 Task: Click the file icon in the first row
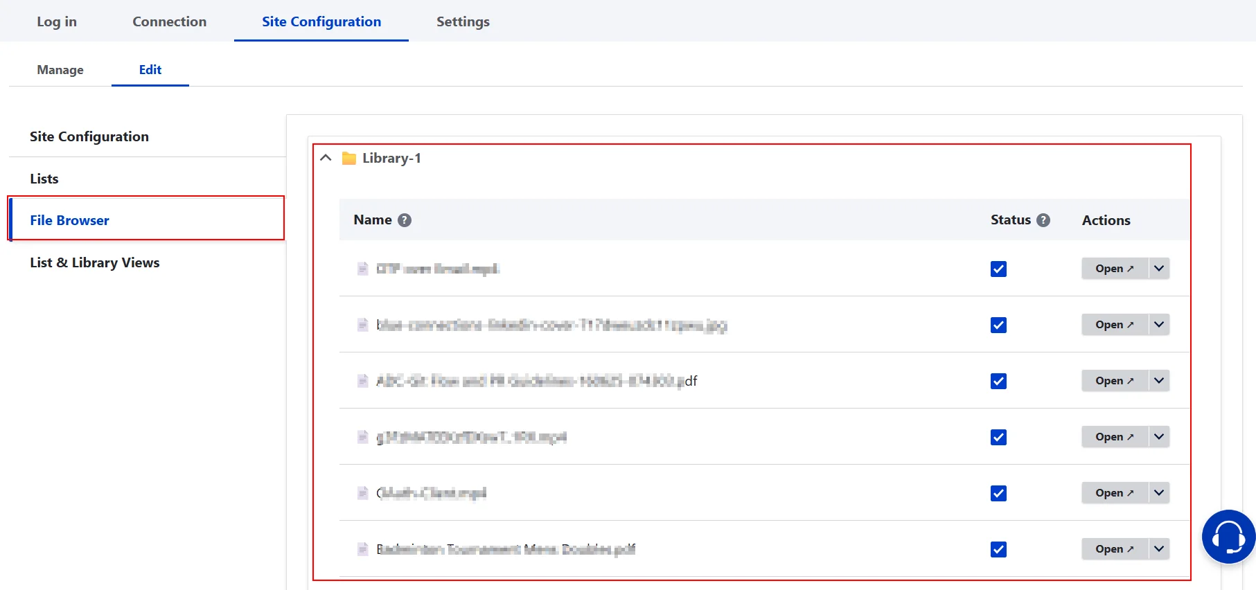[362, 269]
